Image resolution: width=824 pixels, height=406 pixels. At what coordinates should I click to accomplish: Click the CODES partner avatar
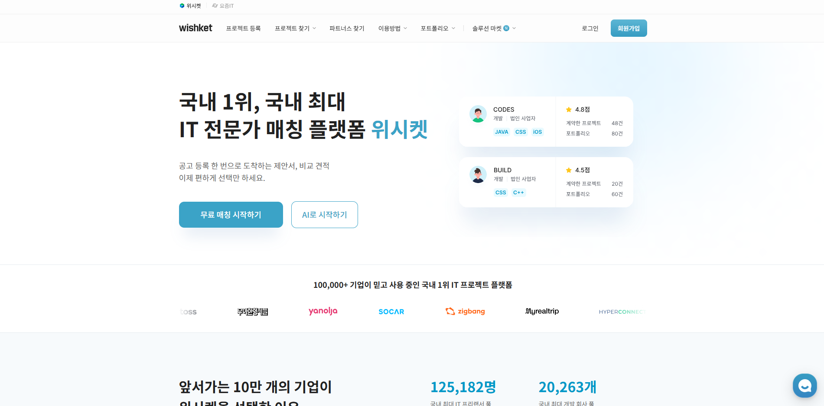coord(478,114)
